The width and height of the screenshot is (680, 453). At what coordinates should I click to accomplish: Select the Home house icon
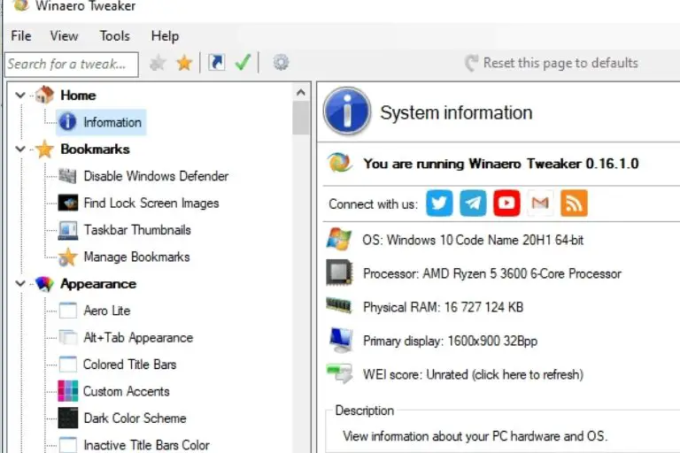pyautogui.click(x=44, y=95)
